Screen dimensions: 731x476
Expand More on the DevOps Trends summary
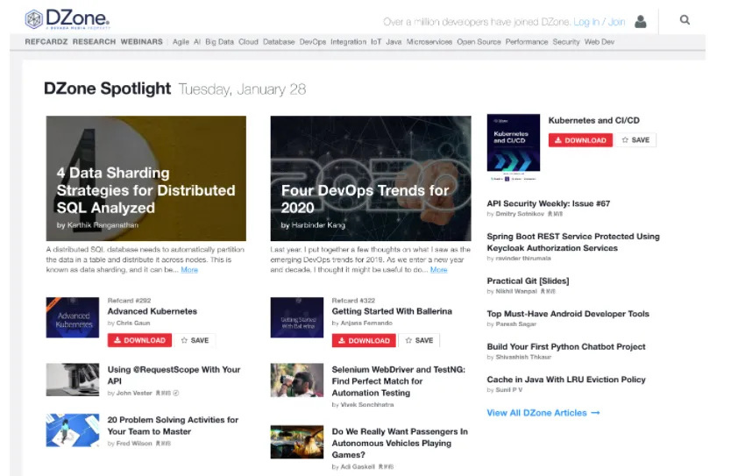tap(438, 270)
